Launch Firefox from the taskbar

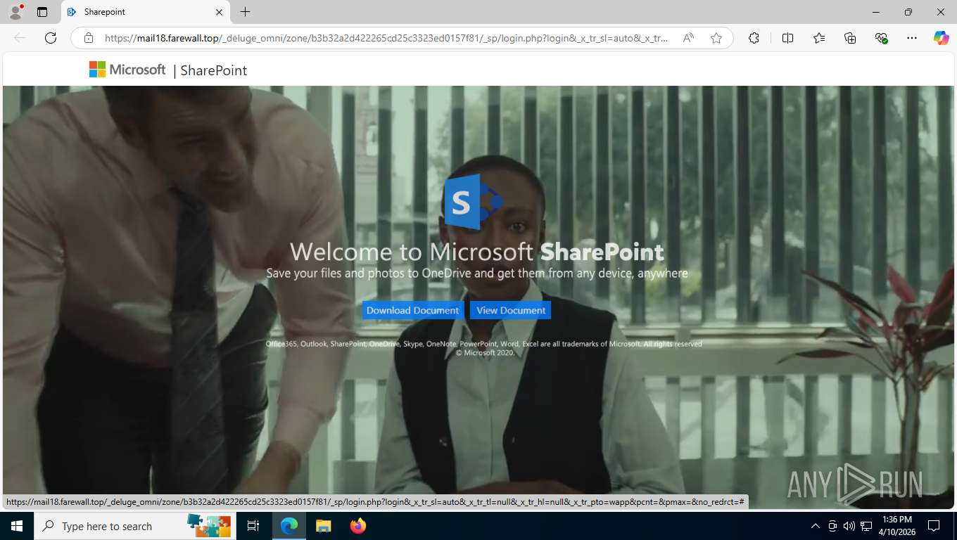point(358,526)
